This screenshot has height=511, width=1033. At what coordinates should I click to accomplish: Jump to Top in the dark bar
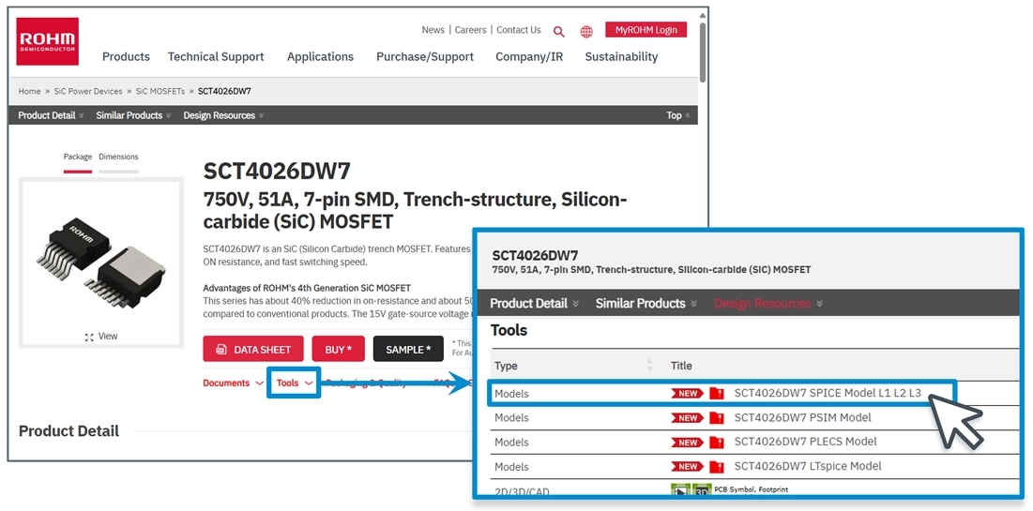click(678, 115)
